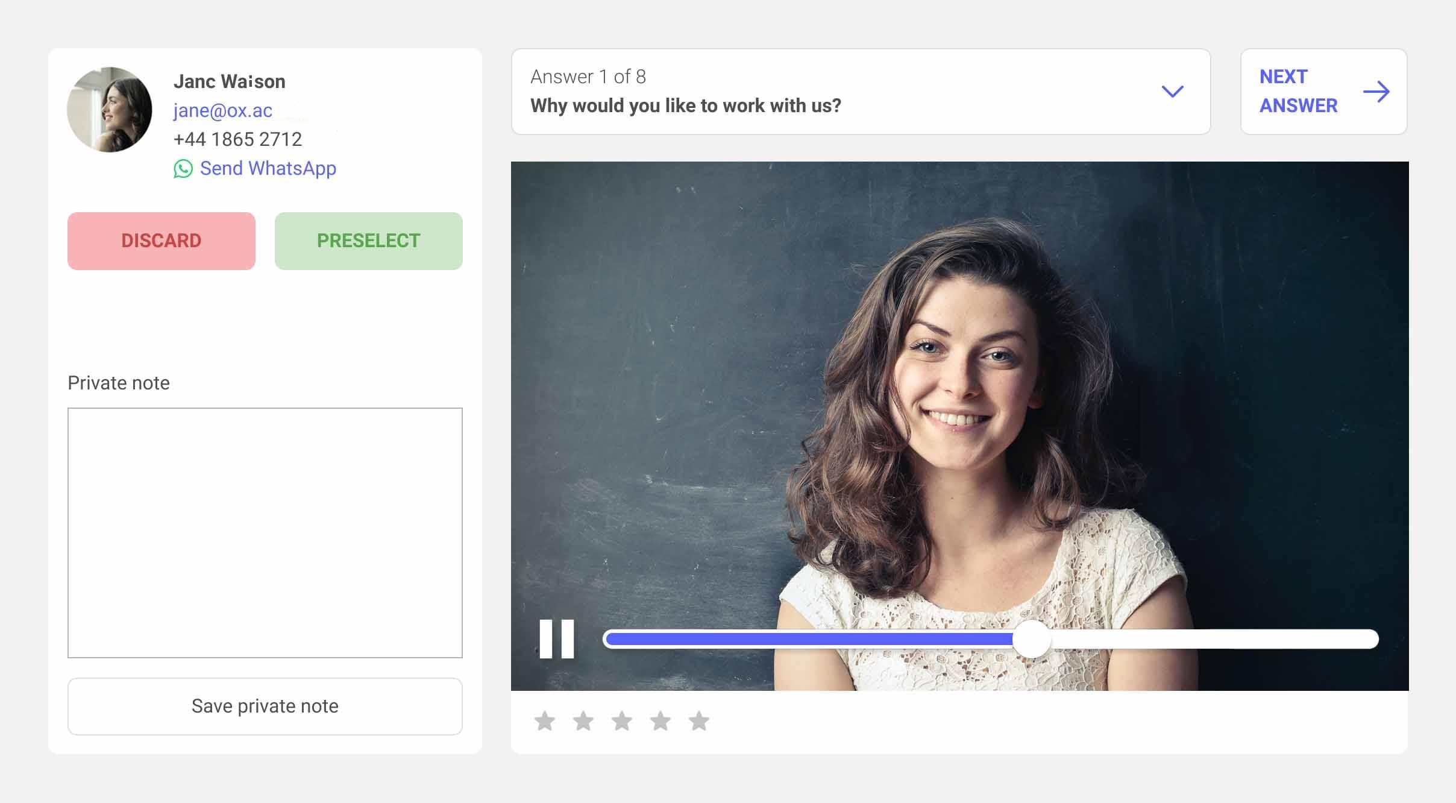This screenshot has width=1456, height=803.
Task: Click the PRESELECT candidate button
Action: coord(368,239)
